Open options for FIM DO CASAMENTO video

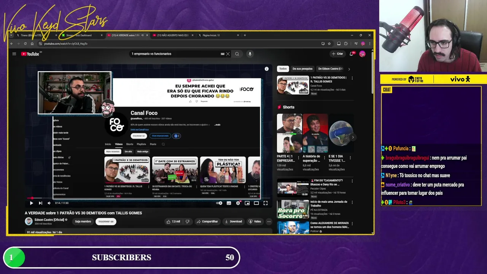[352, 181]
